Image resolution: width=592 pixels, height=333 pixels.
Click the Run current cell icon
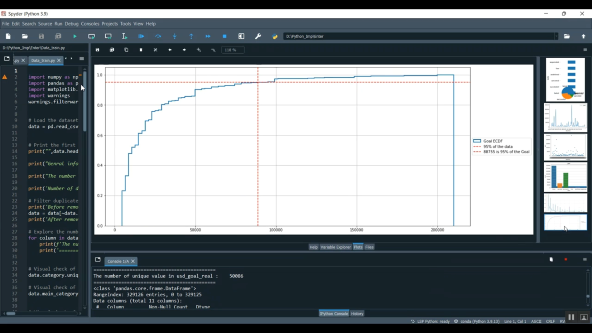click(x=92, y=36)
